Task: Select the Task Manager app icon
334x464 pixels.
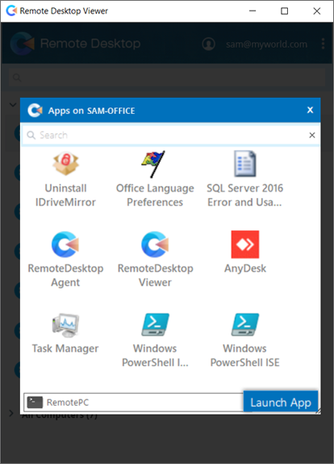Action: tap(65, 325)
